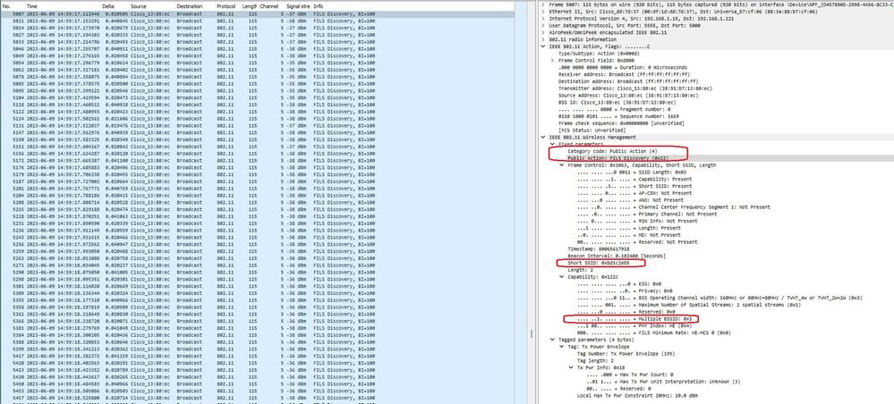Select the Source address Cisco_13:80:ec line
894x404 pixels.
tap(627, 95)
